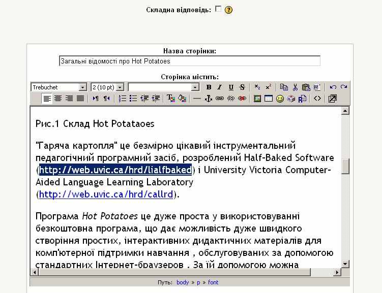Open the font size 2 (10 pt) dropdown

[107, 87]
